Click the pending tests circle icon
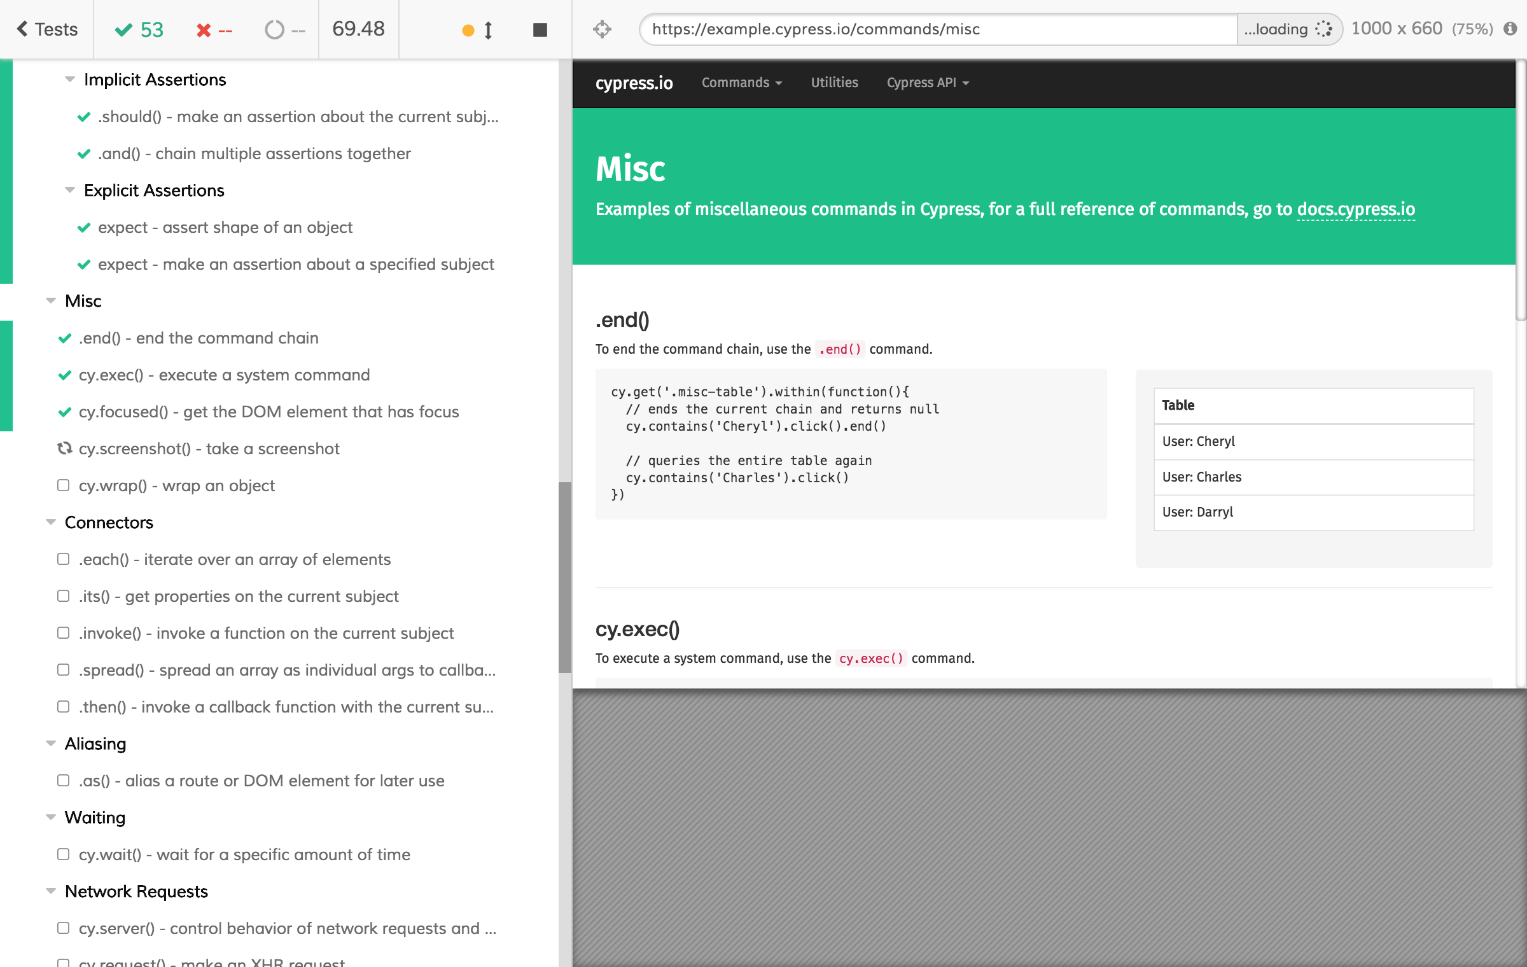The image size is (1527, 967). [x=274, y=30]
